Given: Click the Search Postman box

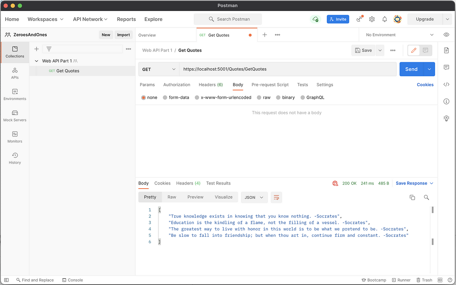Looking at the screenshot, I should pyautogui.click(x=228, y=19).
